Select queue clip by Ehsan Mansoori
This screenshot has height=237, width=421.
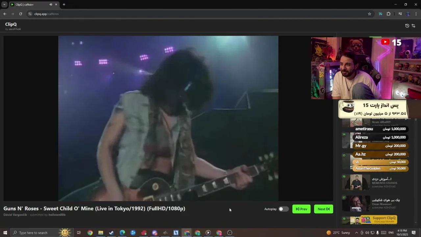point(382,204)
